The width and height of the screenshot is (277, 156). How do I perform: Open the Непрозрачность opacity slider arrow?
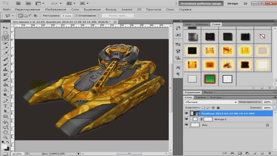tap(274, 102)
